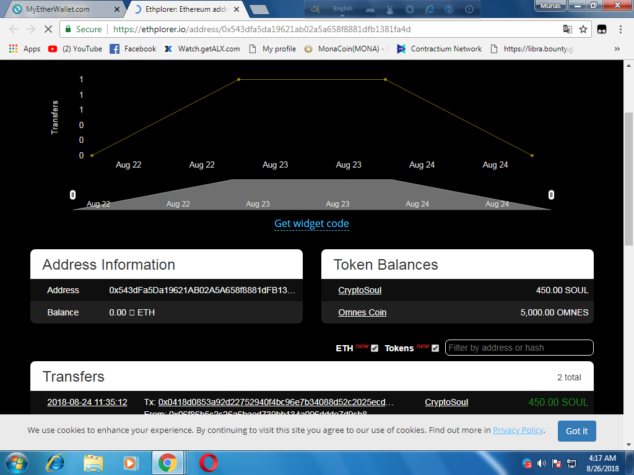The image size is (634, 475).
Task: Click the left handle of chart range slider
Action: (72, 195)
